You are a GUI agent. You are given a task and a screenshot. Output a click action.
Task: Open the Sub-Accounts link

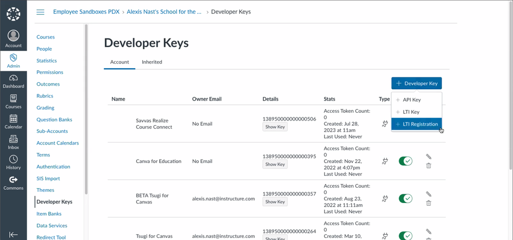coord(52,131)
